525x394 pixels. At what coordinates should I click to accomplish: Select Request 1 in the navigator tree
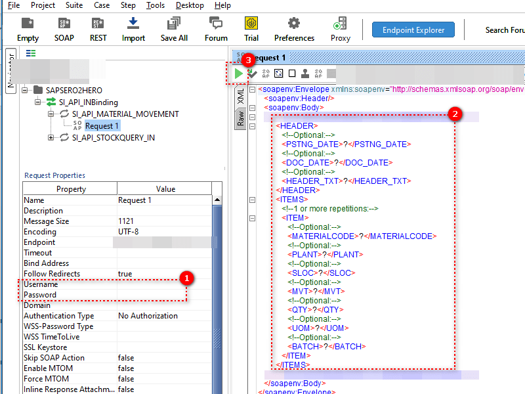(x=102, y=125)
